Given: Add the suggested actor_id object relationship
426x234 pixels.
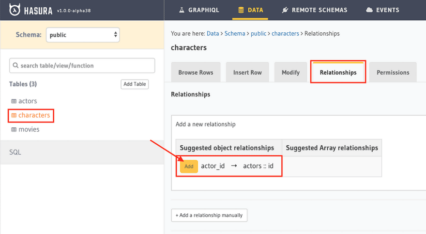Looking at the screenshot, I should point(189,166).
